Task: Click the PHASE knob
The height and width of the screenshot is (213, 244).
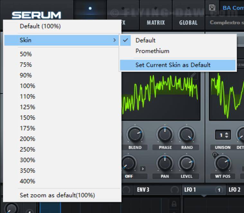Action: (165, 134)
